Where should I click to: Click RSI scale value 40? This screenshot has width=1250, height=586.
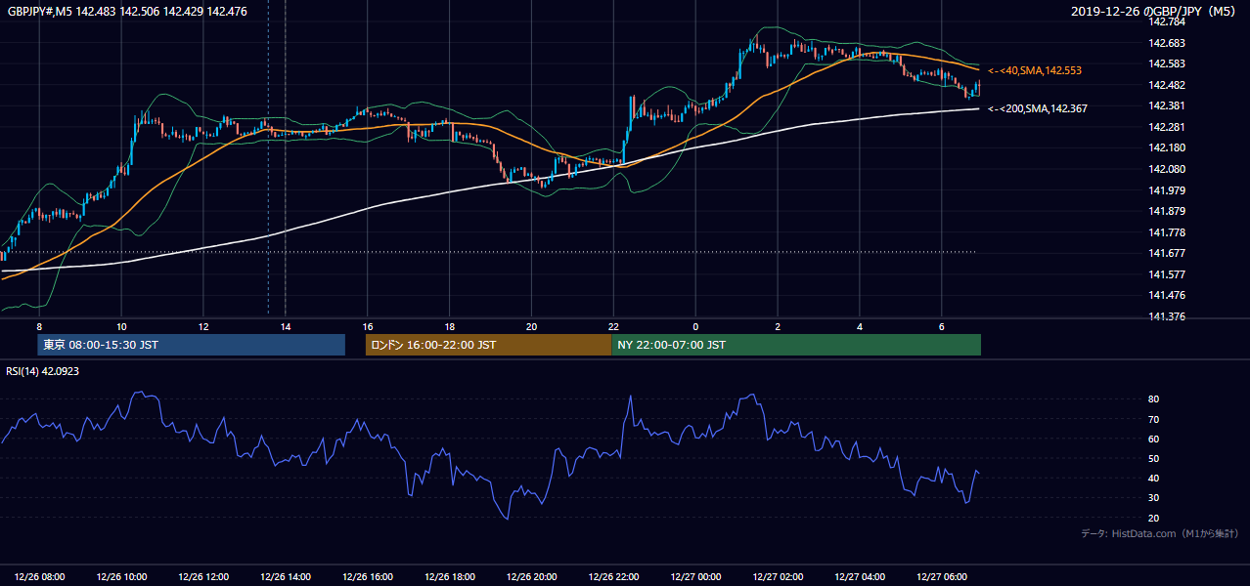[x=1154, y=478]
